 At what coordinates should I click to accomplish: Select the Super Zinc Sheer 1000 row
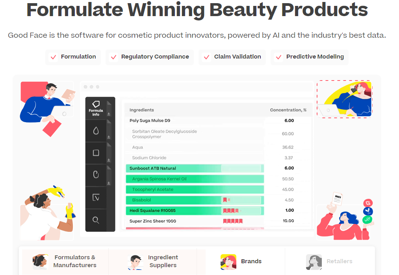pos(218,221)
